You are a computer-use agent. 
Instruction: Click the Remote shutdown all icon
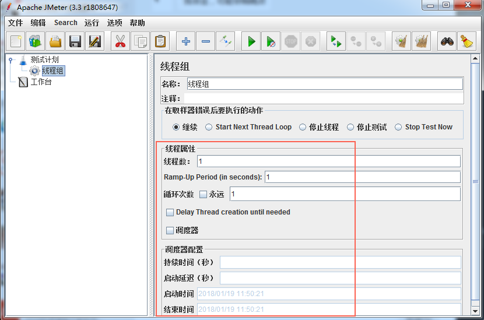pyautogui.click(x=376, y=41)
